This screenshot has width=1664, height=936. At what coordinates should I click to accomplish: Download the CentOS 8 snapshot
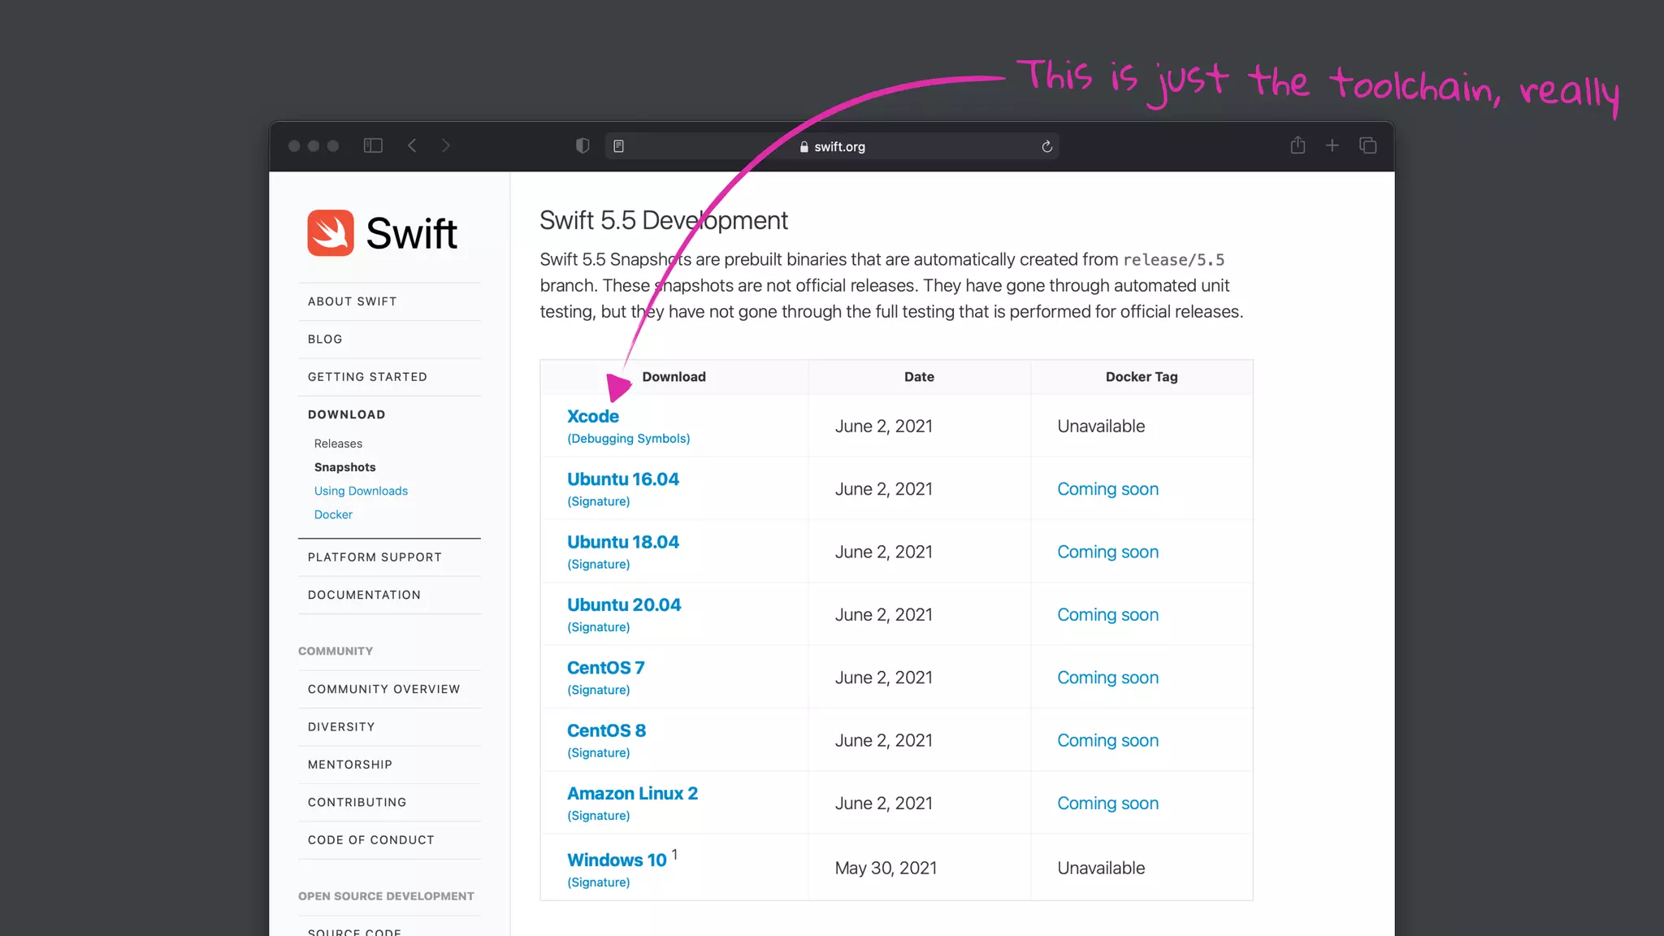(606, 730)
